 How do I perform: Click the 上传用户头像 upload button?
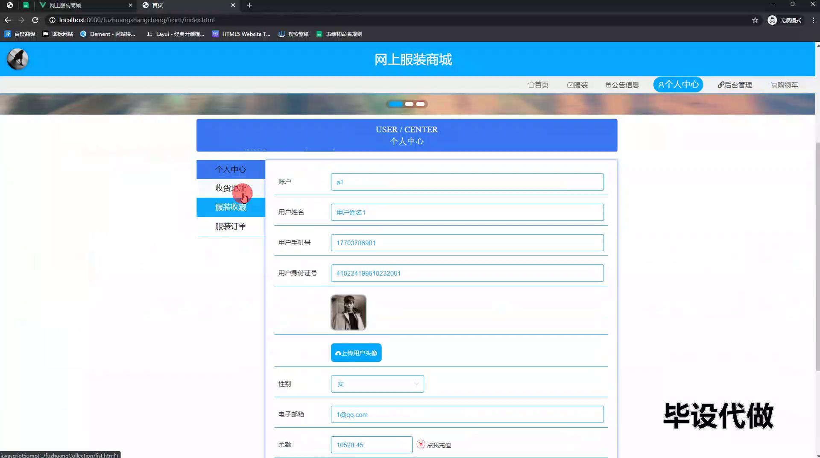(356, 353)
